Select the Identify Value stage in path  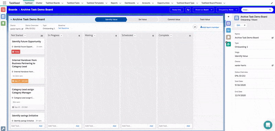pyautogui.click(x=111, y=20)
